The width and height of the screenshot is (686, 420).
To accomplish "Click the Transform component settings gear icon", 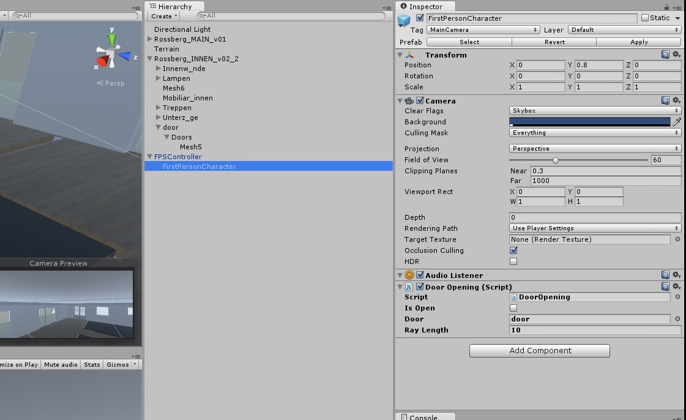I will (x=676, y=54).
